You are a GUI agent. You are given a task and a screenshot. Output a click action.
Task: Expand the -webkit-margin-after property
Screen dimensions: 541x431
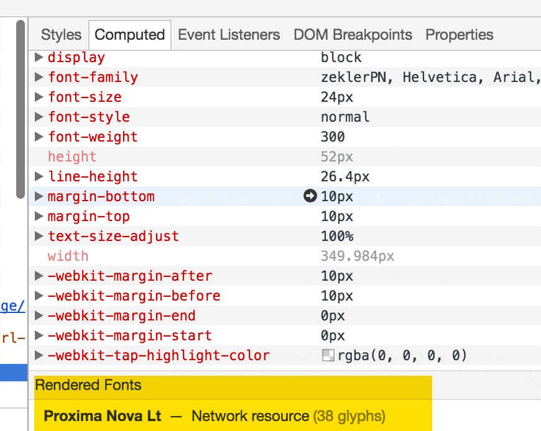point(39,276)
